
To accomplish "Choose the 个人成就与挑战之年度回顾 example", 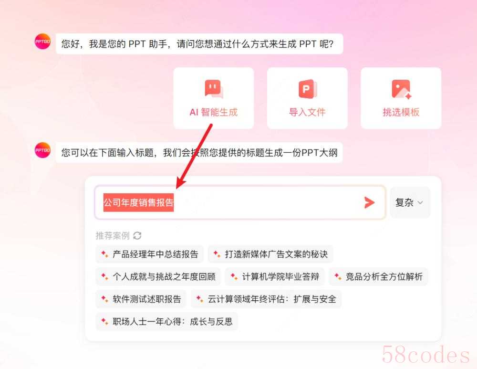I will point(158,277).
